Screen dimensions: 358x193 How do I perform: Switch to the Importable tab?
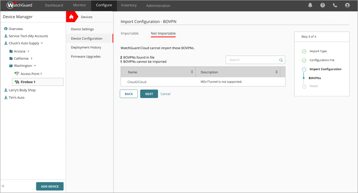[x=130, y=33]
